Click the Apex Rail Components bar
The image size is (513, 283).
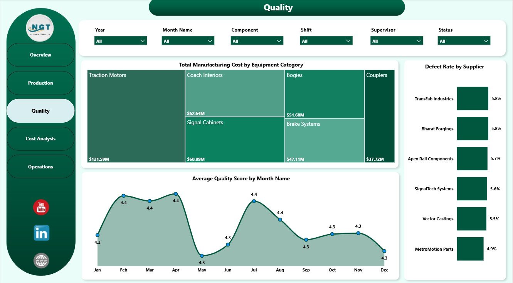[x=472, y=158]
